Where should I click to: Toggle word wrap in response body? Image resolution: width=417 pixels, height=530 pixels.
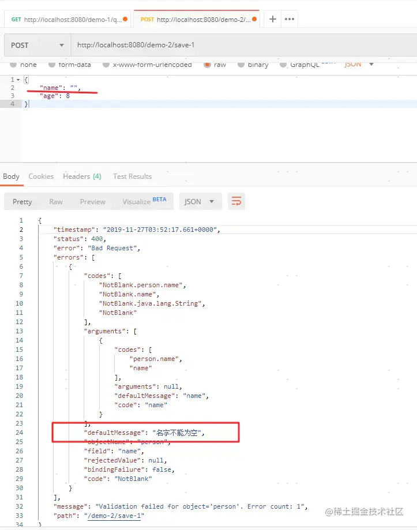(236, 201)
